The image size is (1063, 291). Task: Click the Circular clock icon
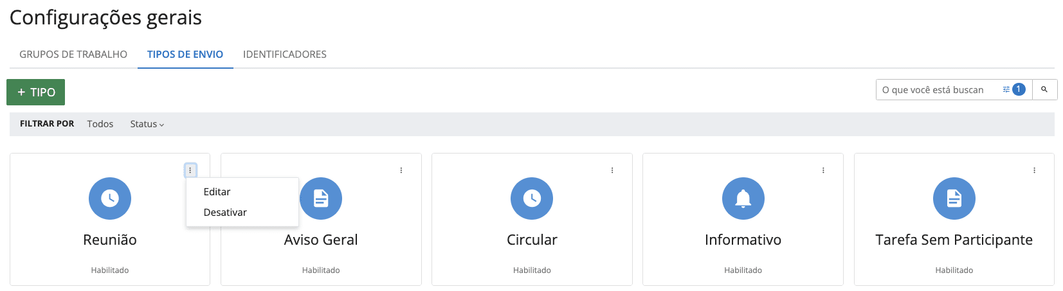(x=532, y=198)
